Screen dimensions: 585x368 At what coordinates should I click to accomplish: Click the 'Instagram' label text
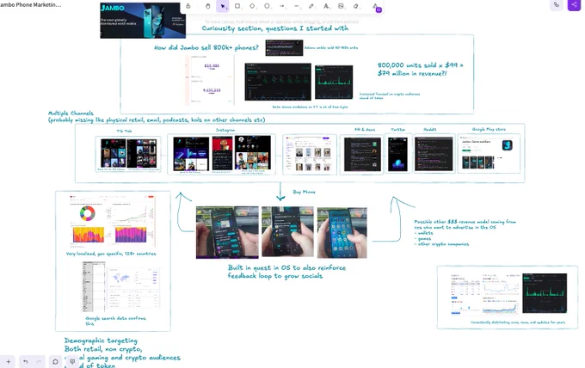(x=225, y=130)
